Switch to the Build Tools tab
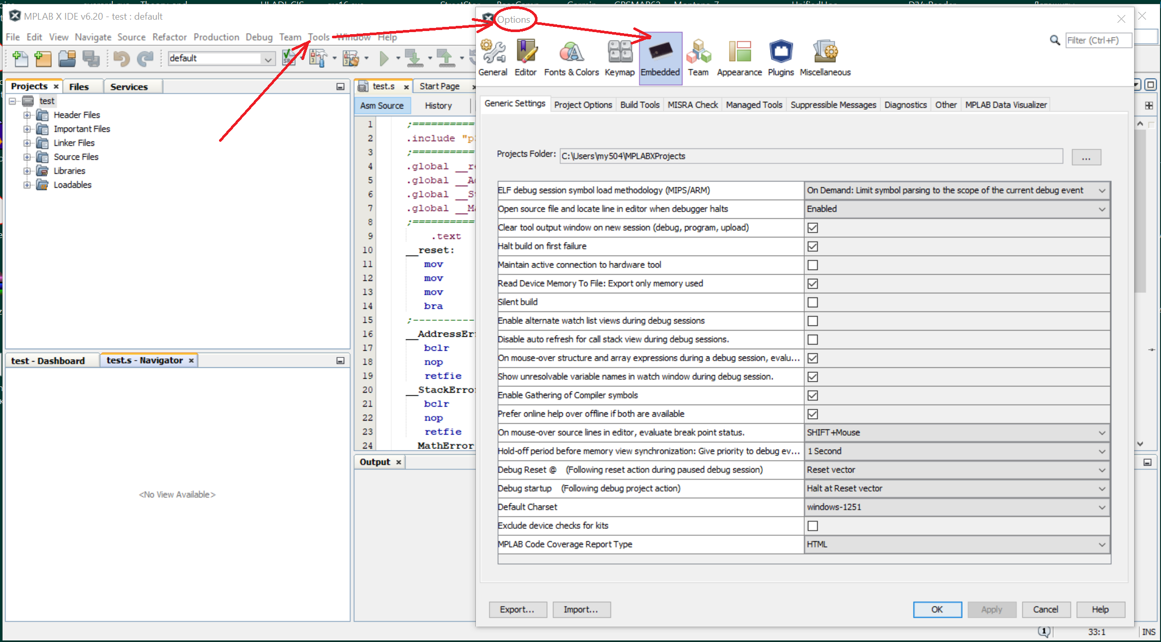The image size is (1161, 642). click(640, 104)
